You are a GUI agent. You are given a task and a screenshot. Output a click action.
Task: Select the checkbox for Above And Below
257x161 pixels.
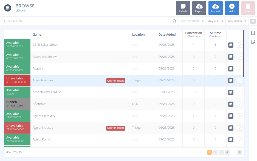tap(239, 57)
